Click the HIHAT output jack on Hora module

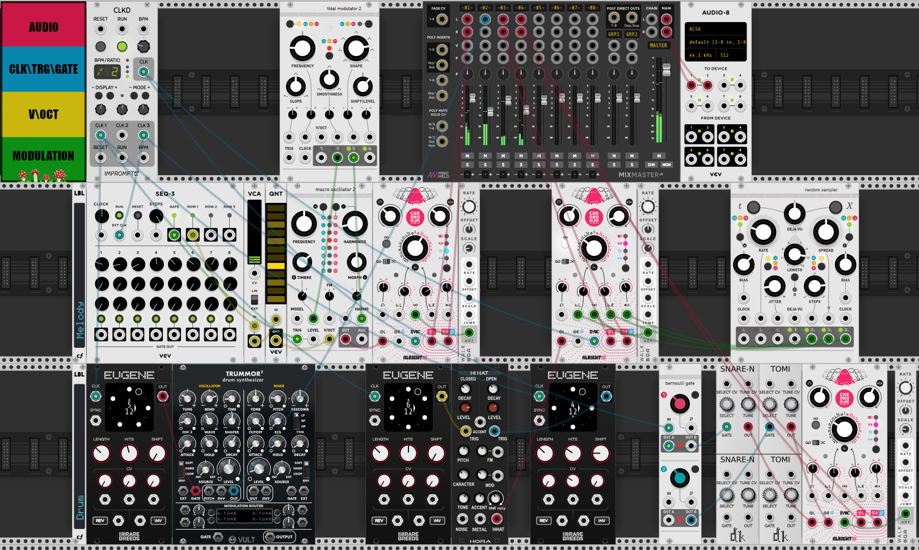coord(498,518)
